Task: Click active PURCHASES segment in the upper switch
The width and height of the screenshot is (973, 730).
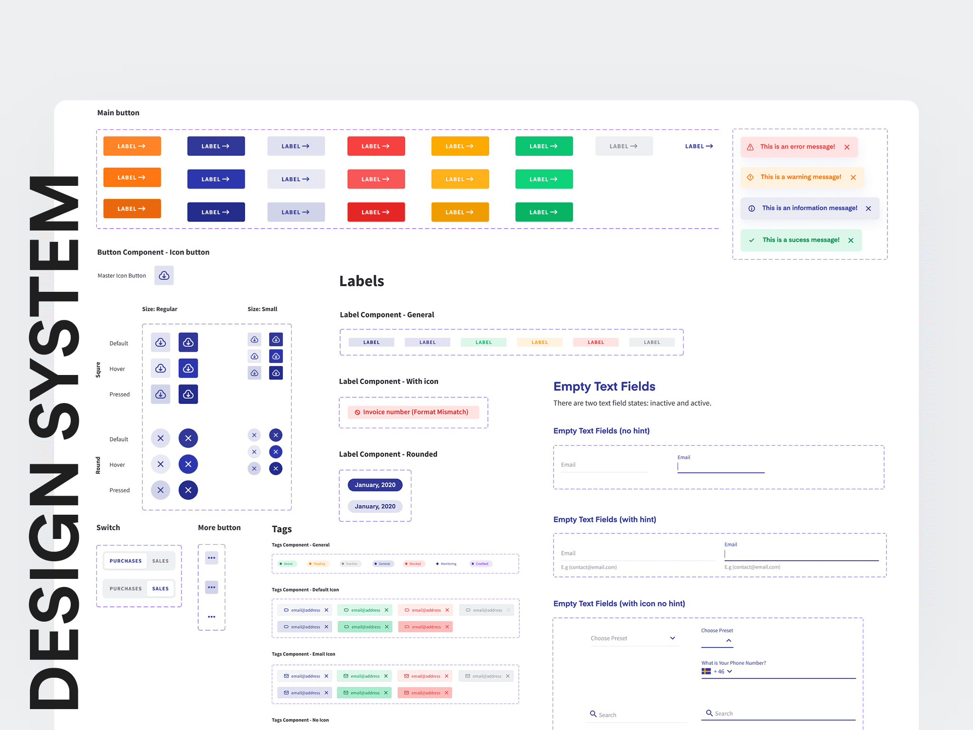Action: (125, 561)
